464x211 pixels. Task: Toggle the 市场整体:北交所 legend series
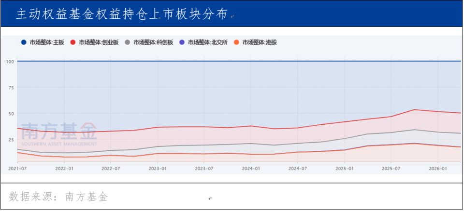pos(203,42)
